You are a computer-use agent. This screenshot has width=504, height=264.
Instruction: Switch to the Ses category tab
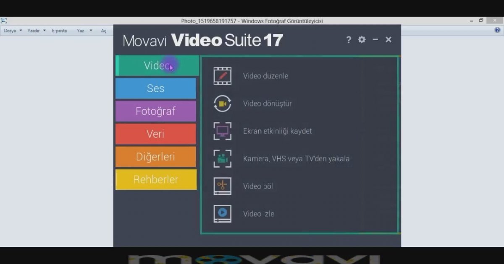tap(156, 88)
